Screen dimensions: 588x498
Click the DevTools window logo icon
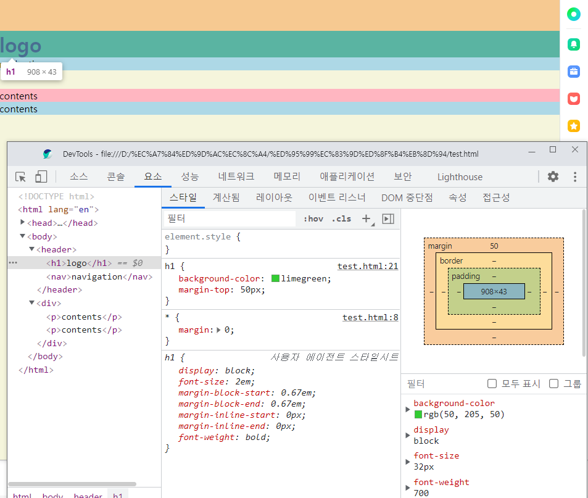tap(48, 154)
